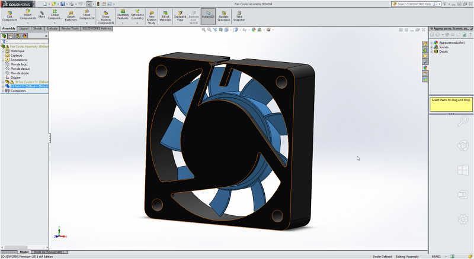
Task: Click the New Motion Study icon
Action: 152,15
